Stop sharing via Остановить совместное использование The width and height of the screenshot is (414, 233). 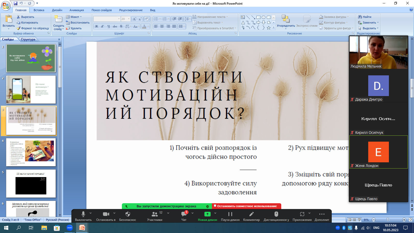point(247,206)
